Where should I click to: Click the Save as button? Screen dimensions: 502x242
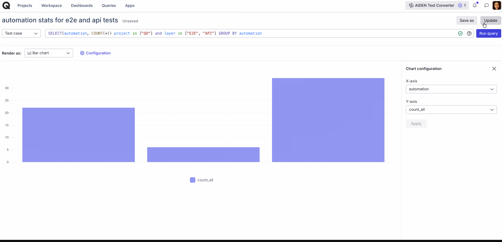tap(466, 20)
